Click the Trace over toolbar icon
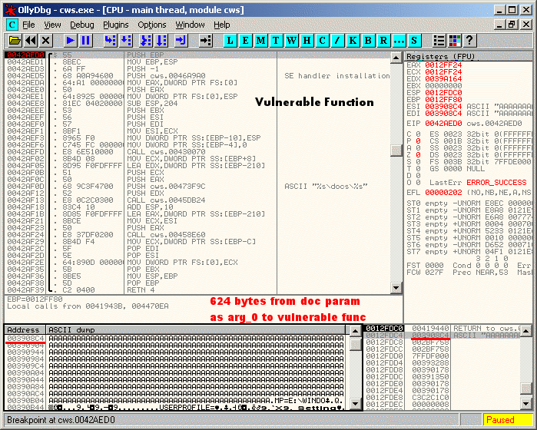Image resolution: width=537 pixels, height=430 pixels. (x=161, y=41)
